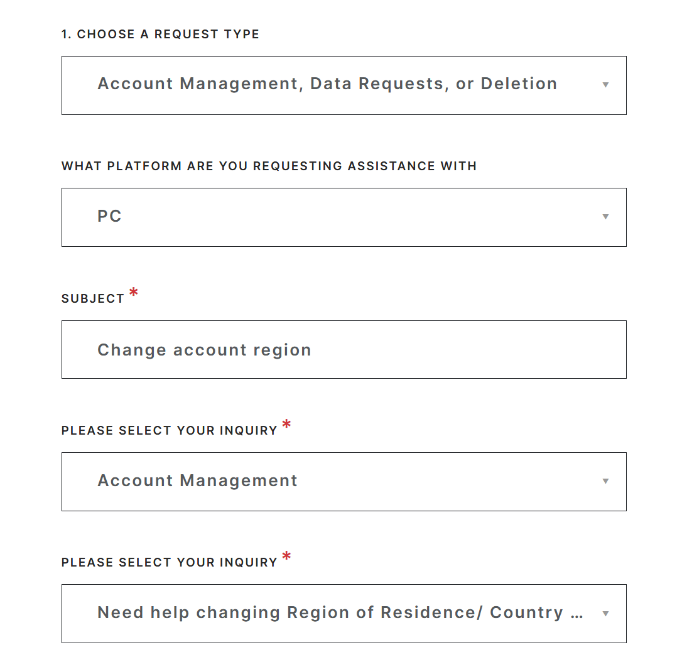682x657 pixels.
Task: Click the asterisk on the second inquiry field
Action: pyautogui.click(x=286, y=557)
